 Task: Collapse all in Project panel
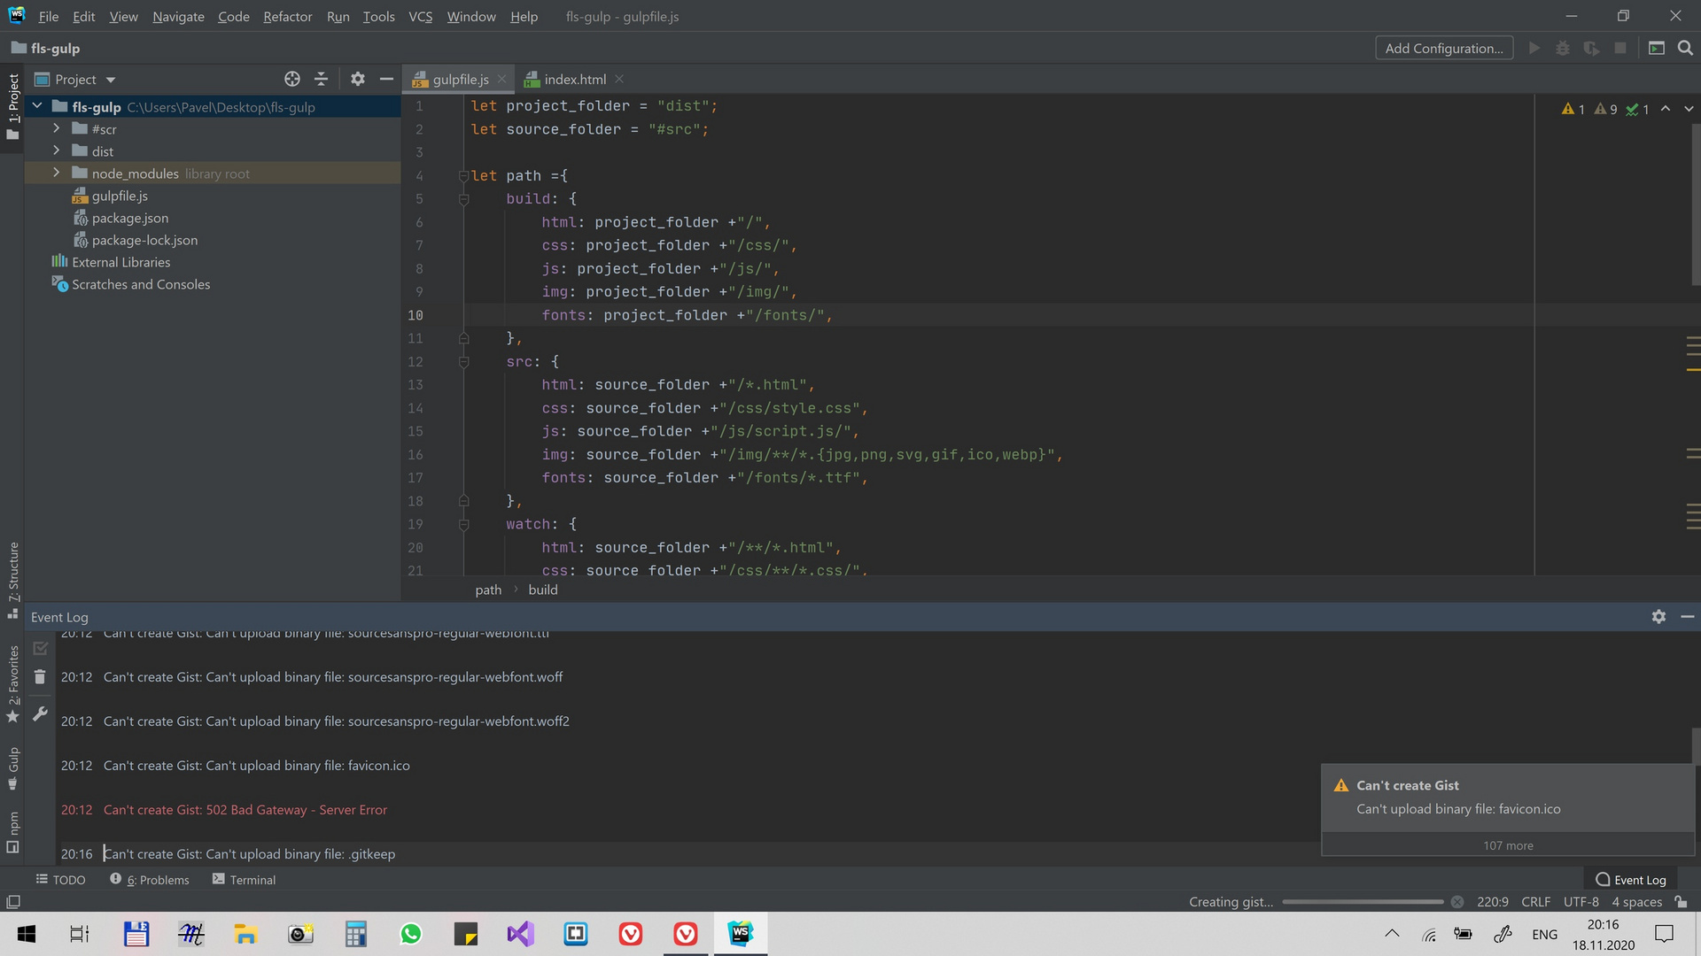point(322,79)
